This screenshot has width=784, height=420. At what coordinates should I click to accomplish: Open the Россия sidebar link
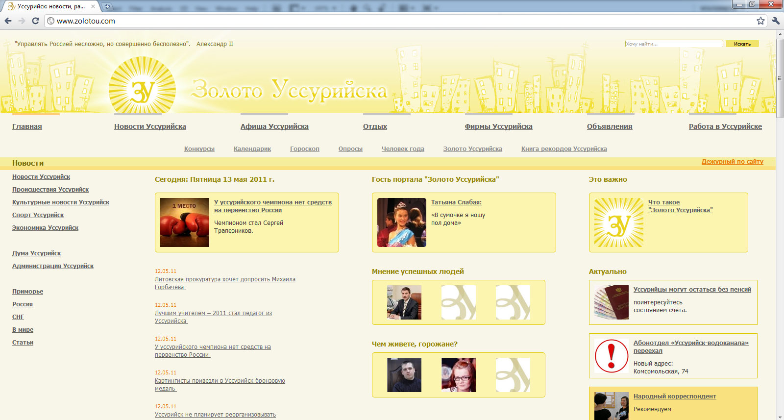point(23,304)
